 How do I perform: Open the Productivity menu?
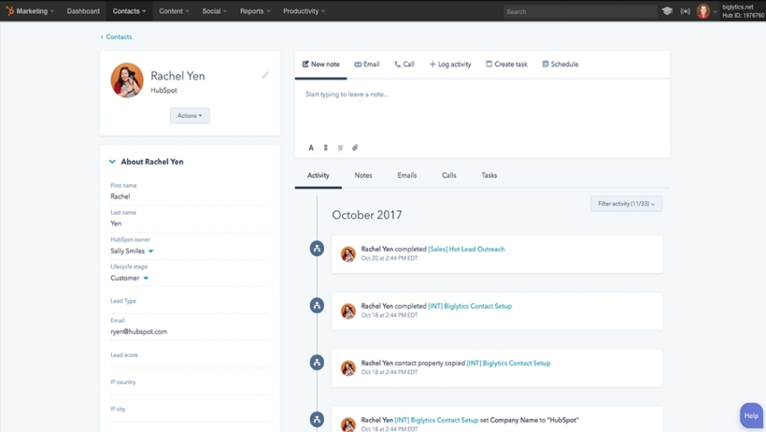tap(304, 11)
